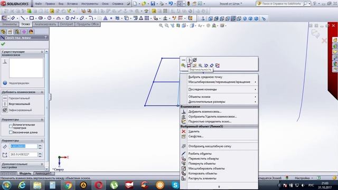Choose Разбить объекты menu item

point(200,154)
